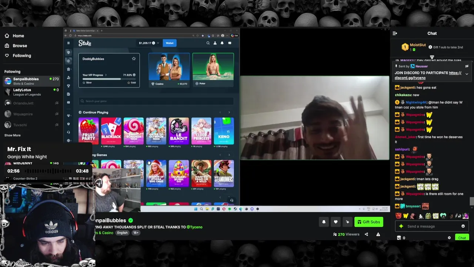Image resolution: width=474 pixels, height=267 pixels.
Task: Open the Steamrunners game tile
Action: [x=224, y=174]
